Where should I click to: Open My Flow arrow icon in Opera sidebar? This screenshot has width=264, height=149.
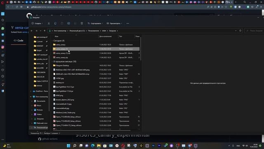[3, 62]
